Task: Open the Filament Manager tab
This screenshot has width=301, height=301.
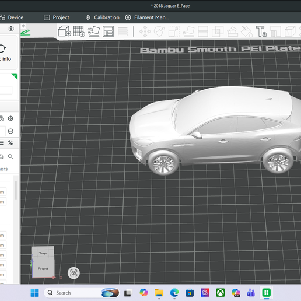Action: 147,17
